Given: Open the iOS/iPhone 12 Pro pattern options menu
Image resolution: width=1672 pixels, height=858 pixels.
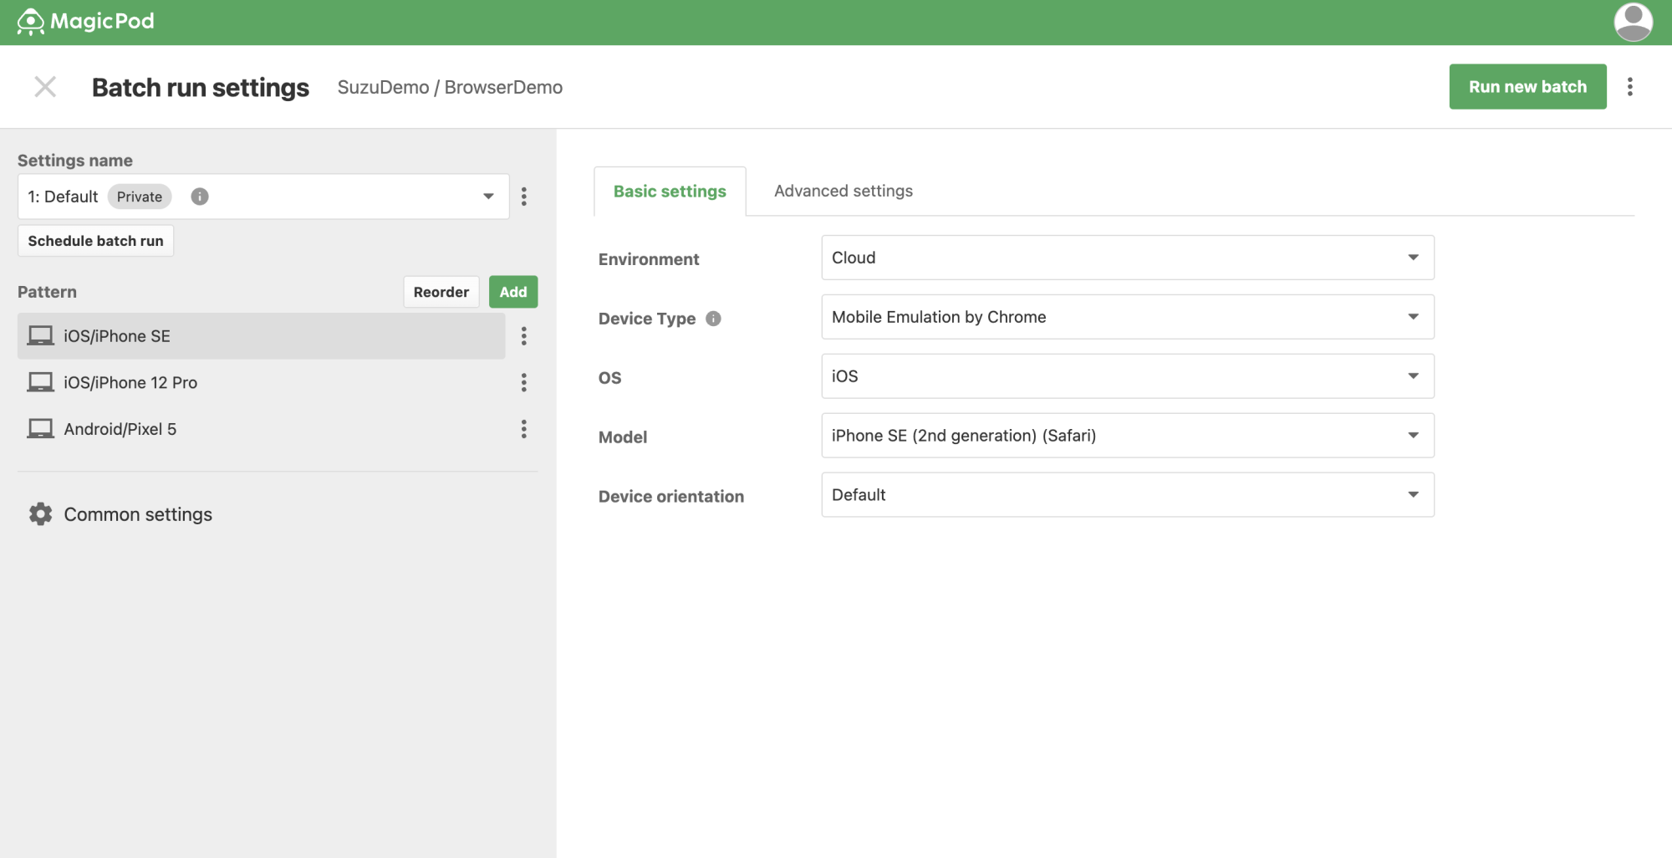Looking at the screenshot, I should (524, 383).
